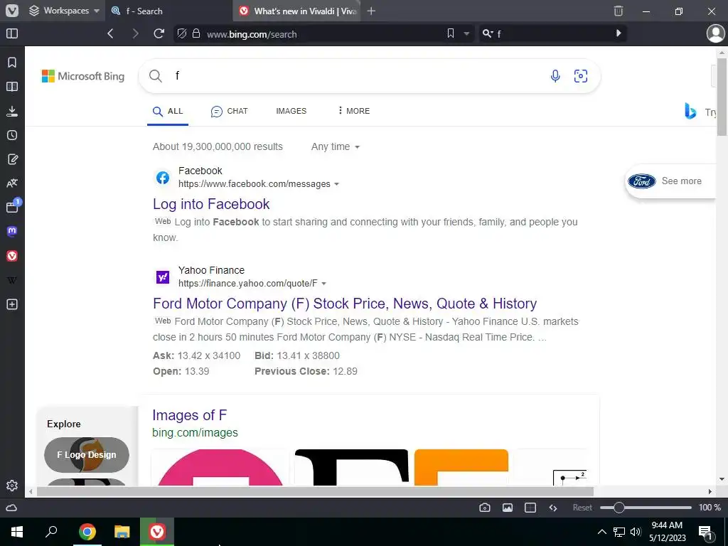This screenshot has height=546, width=728.
Task: Open the Any time filter dropdown
Action: (x=336, y=146)
